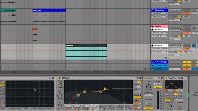Add automation lane on Home A track

coord(166,42)
